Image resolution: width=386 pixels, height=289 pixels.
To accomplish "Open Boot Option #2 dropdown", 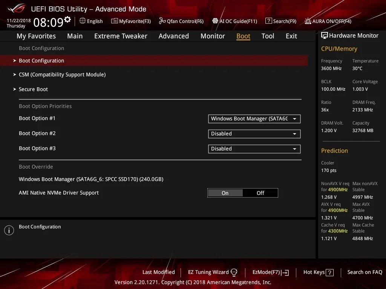I will coord(254,134).
